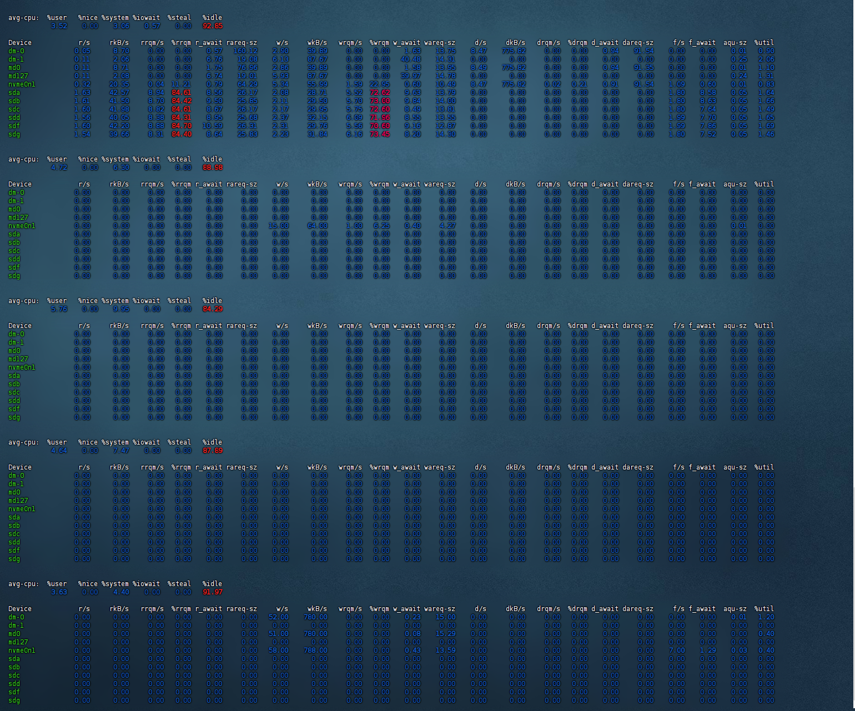Select the red %wrqm value 71.96

point(380,118)
